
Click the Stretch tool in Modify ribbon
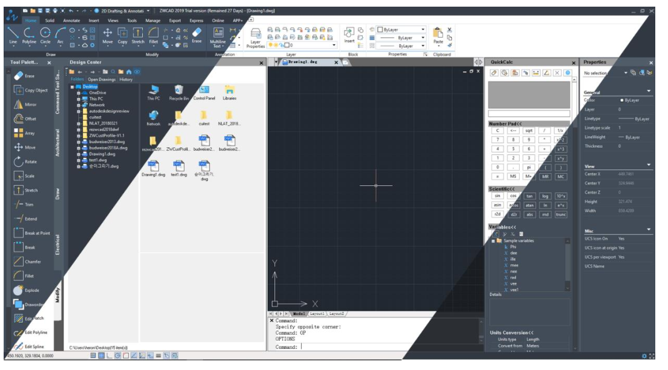pyautogui.click(x=137, y=35)
